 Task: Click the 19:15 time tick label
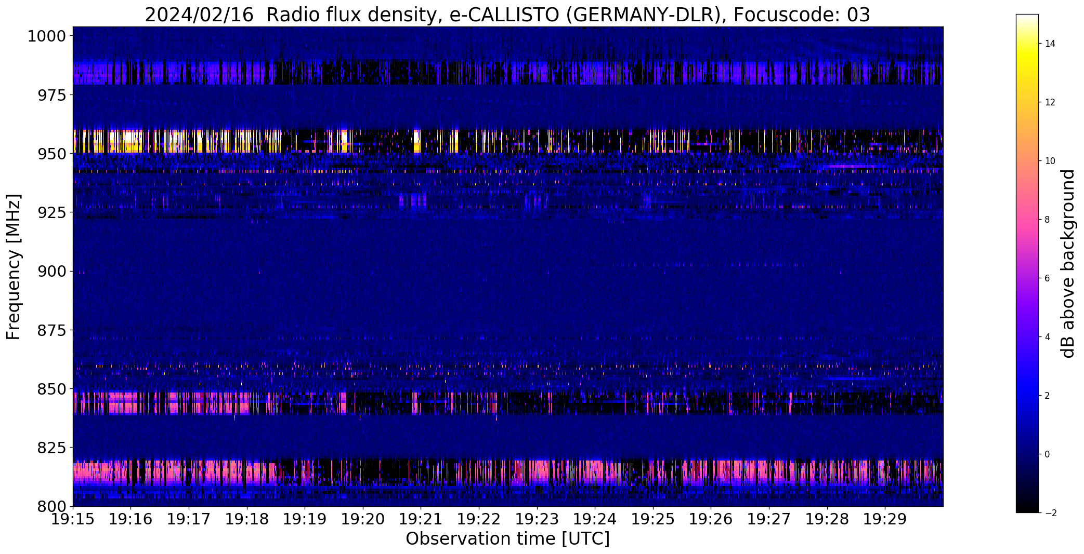click(x=73, y=519)
